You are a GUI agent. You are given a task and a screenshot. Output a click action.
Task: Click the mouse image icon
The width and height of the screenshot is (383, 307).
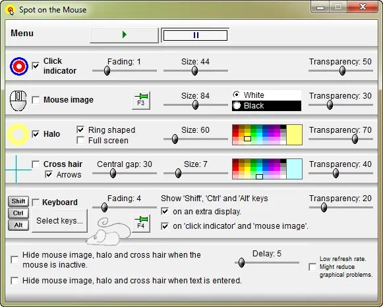point(18,101)
